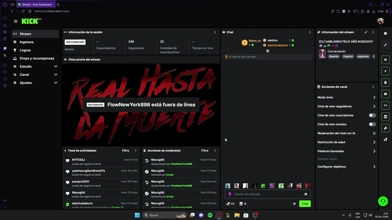Screen dimensions: 392x220
Task: Open the info icon in the right rail
Action: pos(385,33)
